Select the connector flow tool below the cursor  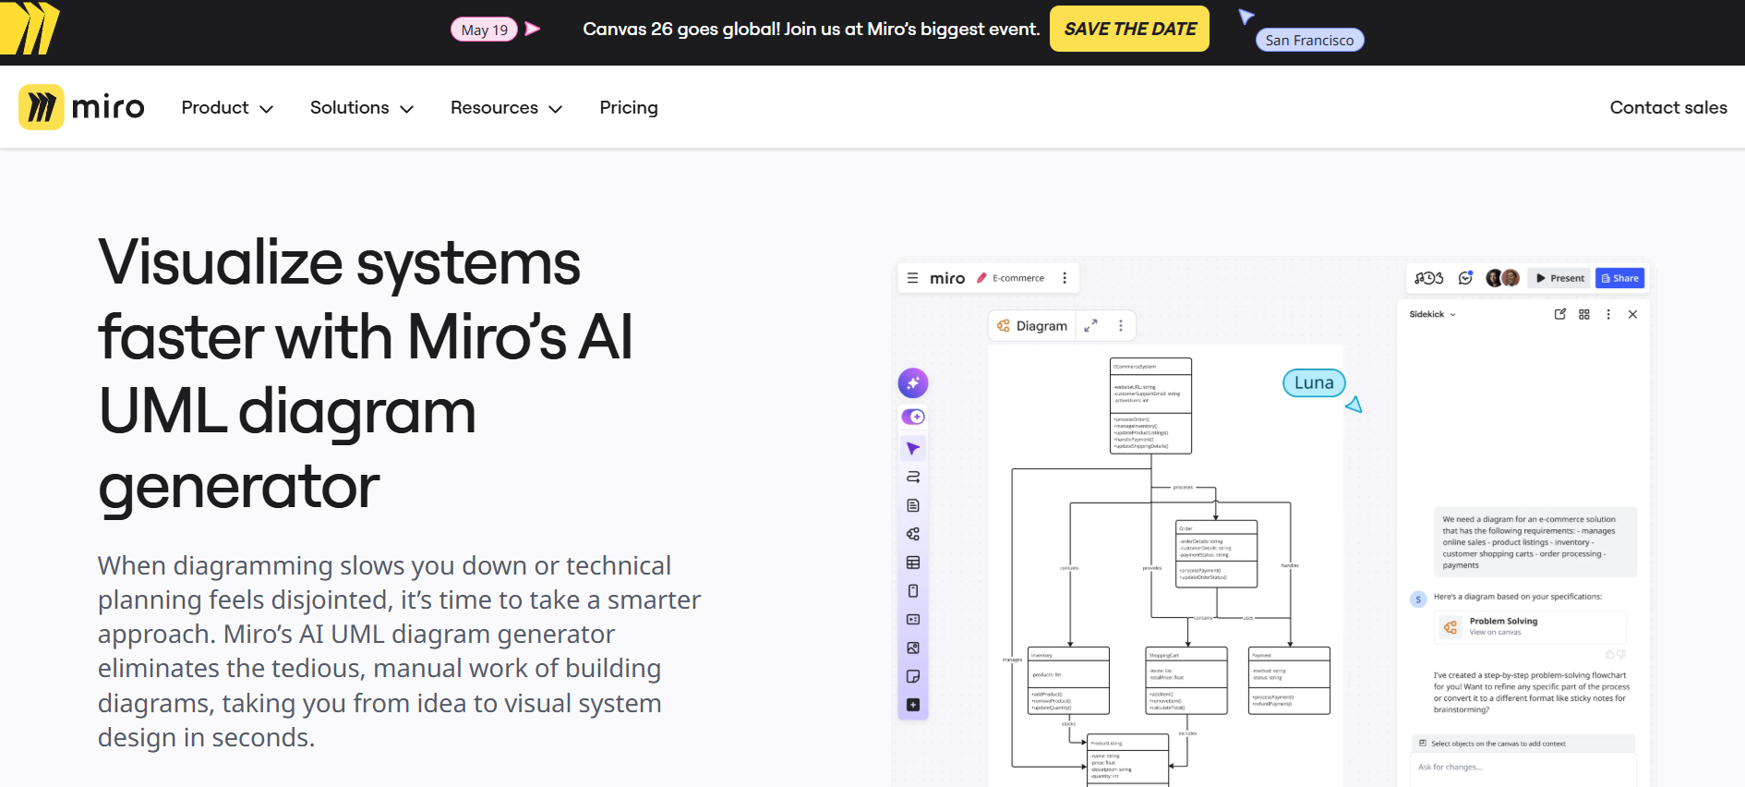tap(913, 478)
